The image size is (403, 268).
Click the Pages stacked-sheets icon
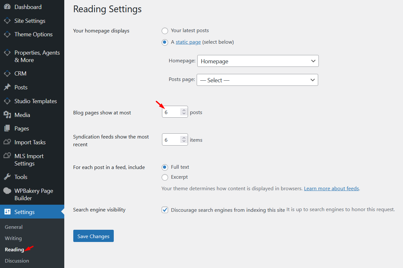(x=7, y=129)
